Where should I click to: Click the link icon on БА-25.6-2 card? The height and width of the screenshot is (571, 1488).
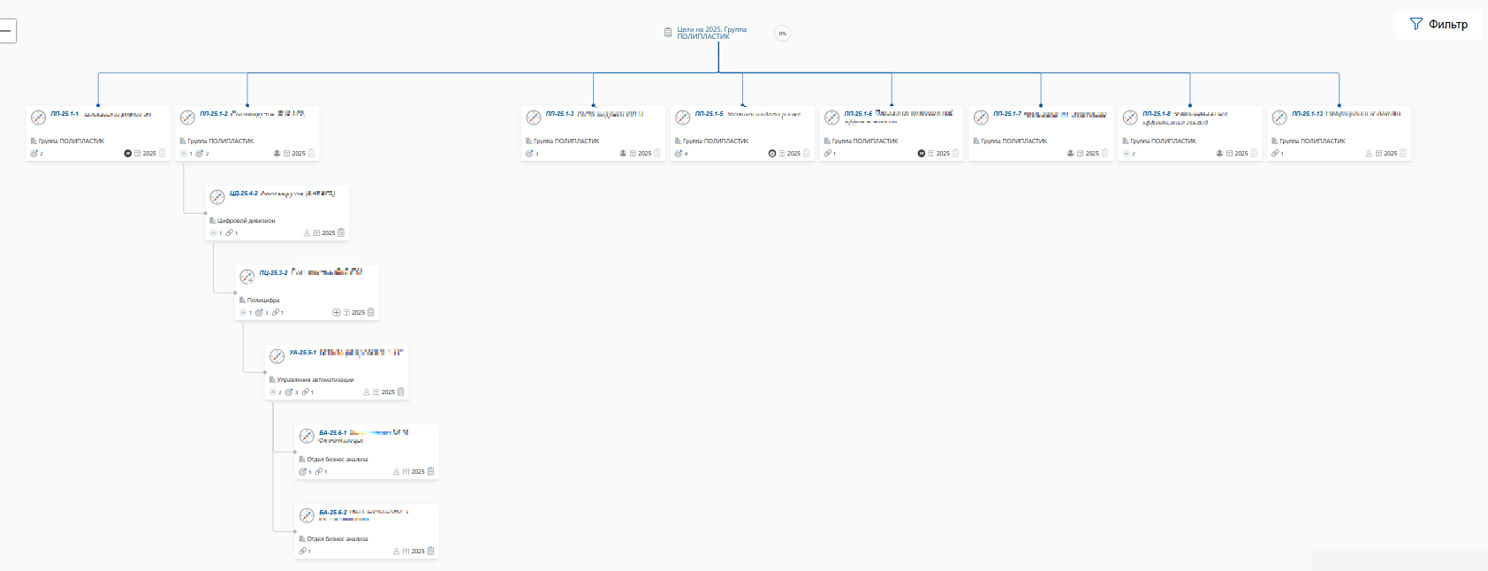click(x=302, y=552)
